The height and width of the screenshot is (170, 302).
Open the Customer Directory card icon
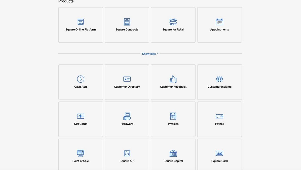coord(127,79)
